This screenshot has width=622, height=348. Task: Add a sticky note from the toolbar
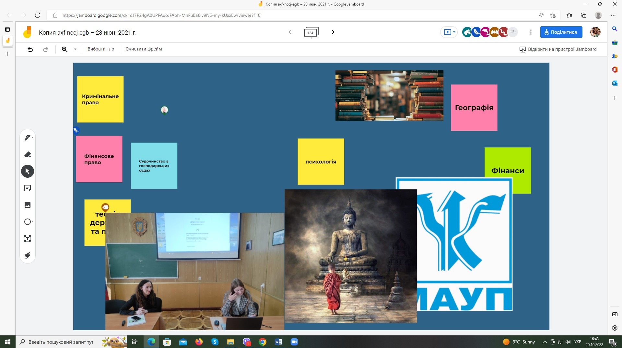coord(28,188)
